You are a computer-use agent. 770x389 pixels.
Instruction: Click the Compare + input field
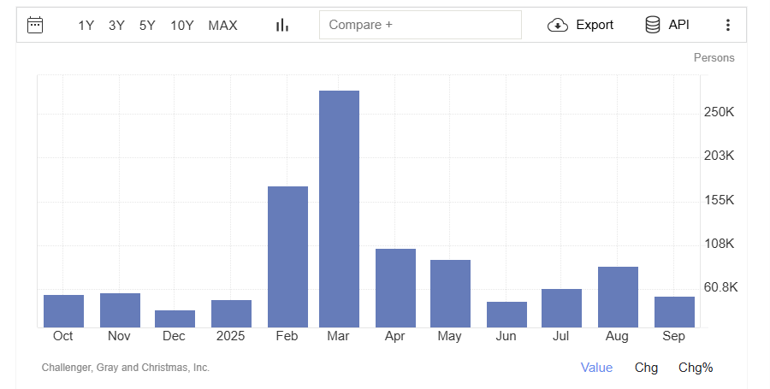click(420, 25)
